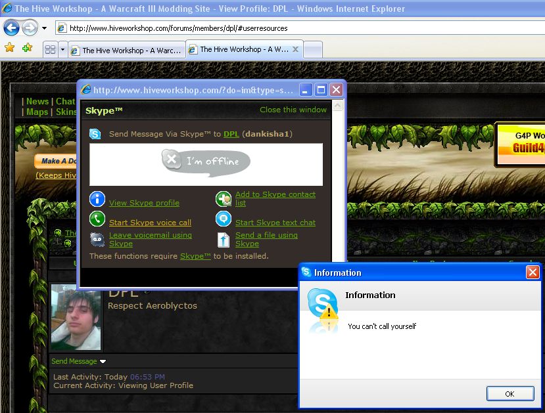This screenshot has width=545, height=413.
Task: Click the Skype icon in Information title bar
Action: (x=306, y=272)
